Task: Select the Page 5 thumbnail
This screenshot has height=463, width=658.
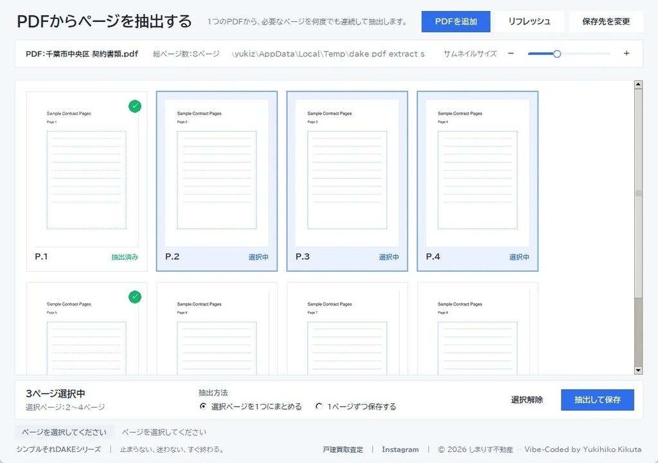Action: pyautogui.click(x=87, y=328)
